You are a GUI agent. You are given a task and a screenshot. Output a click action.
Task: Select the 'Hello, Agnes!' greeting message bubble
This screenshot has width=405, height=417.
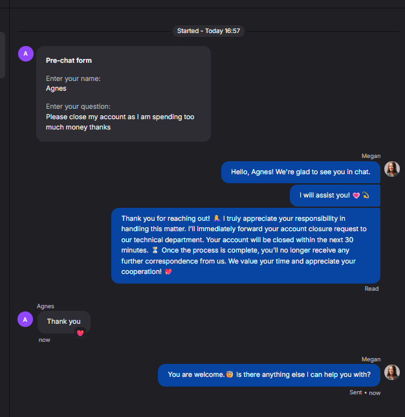(x=301, y=172)
